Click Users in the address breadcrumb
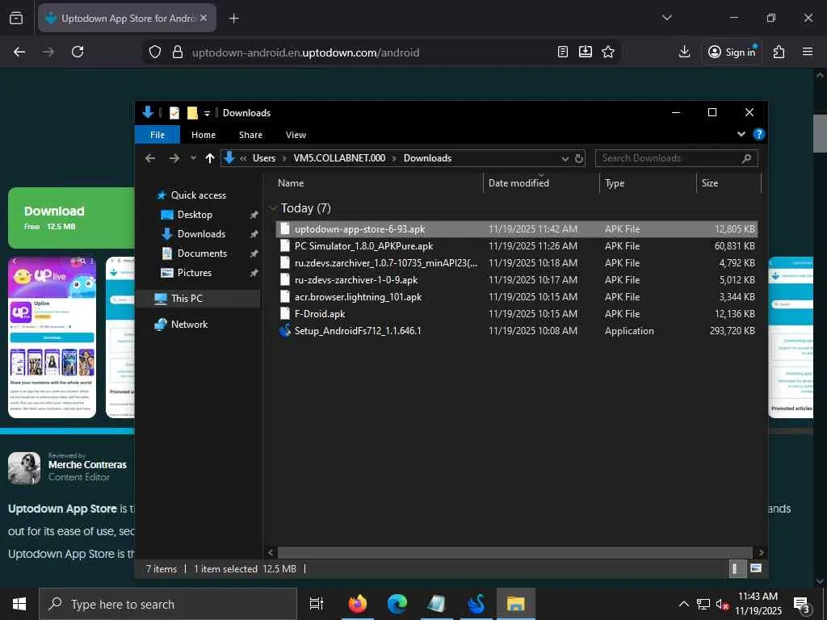 (264, 158)
